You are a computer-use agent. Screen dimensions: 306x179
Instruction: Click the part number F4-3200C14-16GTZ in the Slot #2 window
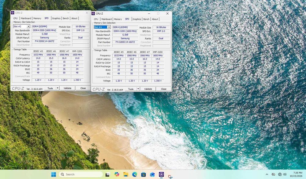(x=44, y=41)
